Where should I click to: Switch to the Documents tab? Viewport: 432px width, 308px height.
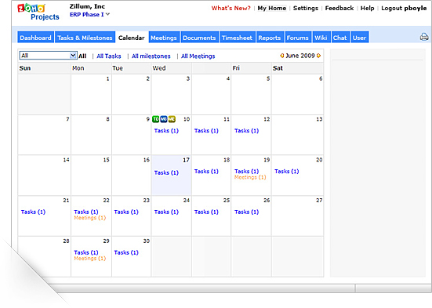click(199, 38)
